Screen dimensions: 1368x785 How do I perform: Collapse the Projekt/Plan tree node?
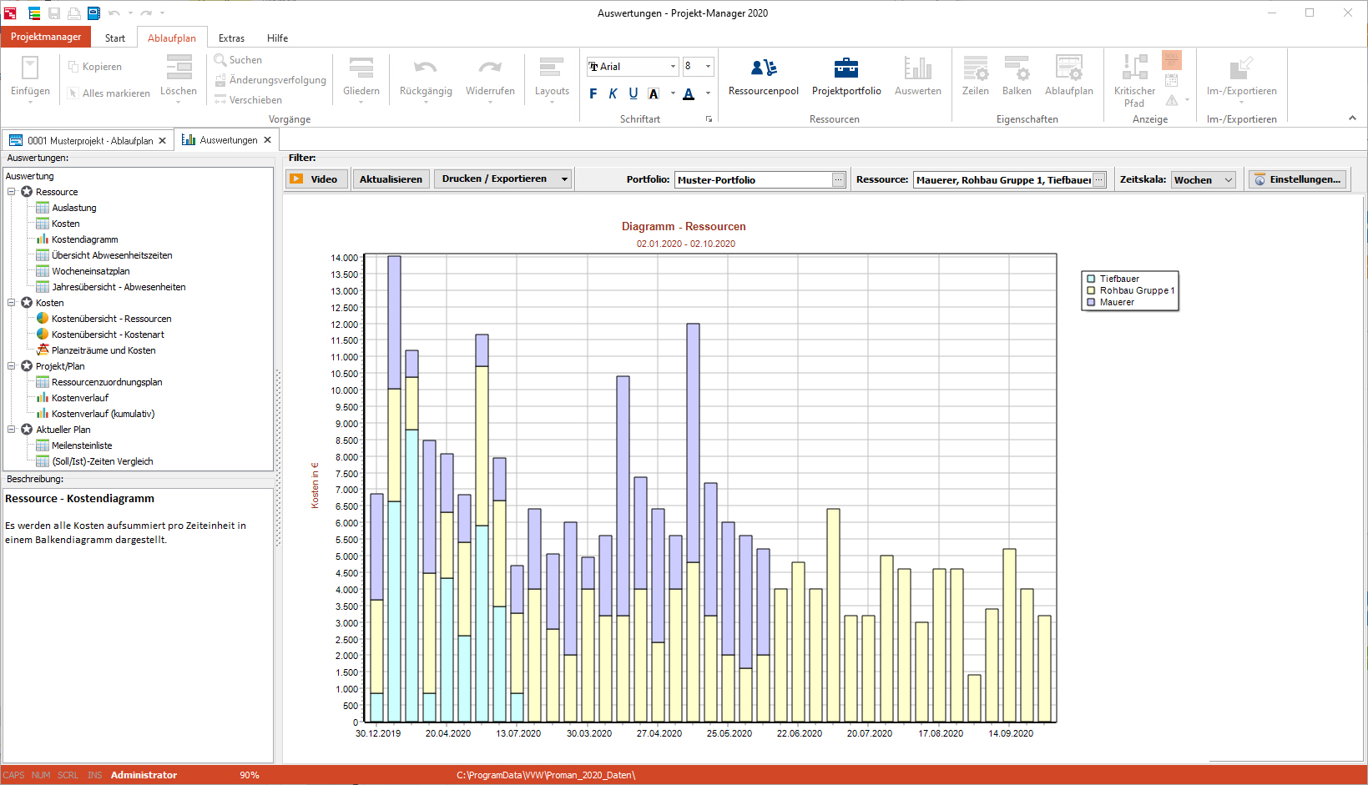12,366
